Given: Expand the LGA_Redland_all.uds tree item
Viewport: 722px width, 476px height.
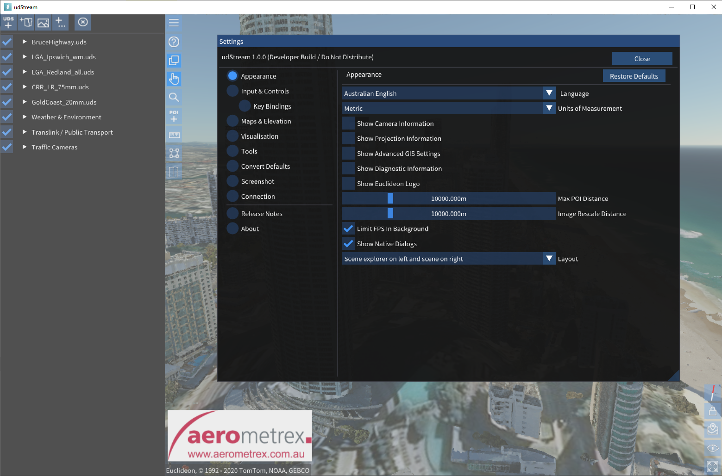Looking at the screenshot, I should point(25,72).
